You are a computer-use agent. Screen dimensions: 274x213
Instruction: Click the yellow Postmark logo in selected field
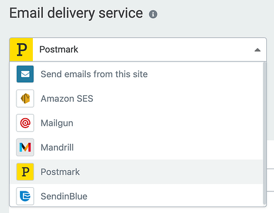click(21, 50)
